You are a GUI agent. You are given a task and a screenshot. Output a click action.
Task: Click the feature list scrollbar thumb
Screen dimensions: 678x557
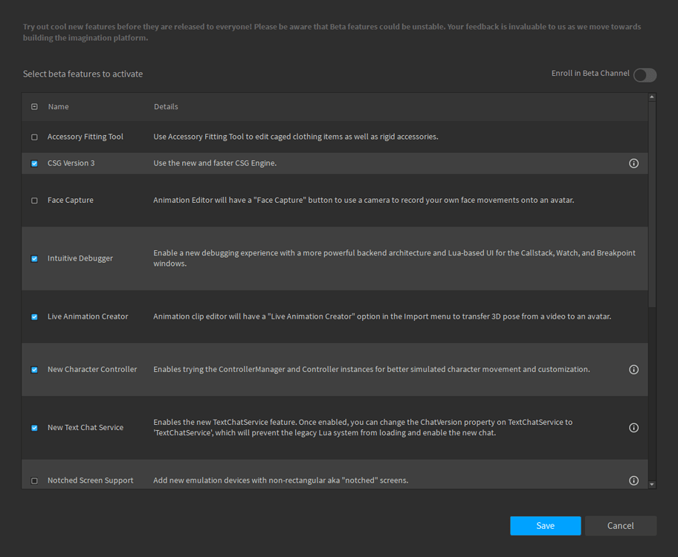click(x=652, y=204)
